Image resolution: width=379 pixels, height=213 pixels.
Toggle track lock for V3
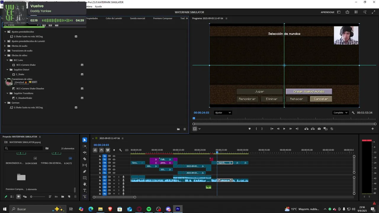[x=100, y=166]
